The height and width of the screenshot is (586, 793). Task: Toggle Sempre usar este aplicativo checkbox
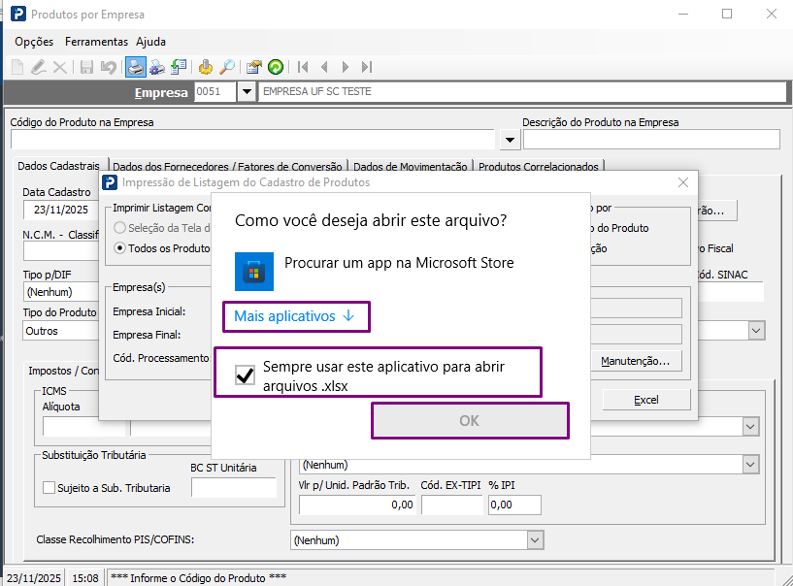click(x=245, y=375)
